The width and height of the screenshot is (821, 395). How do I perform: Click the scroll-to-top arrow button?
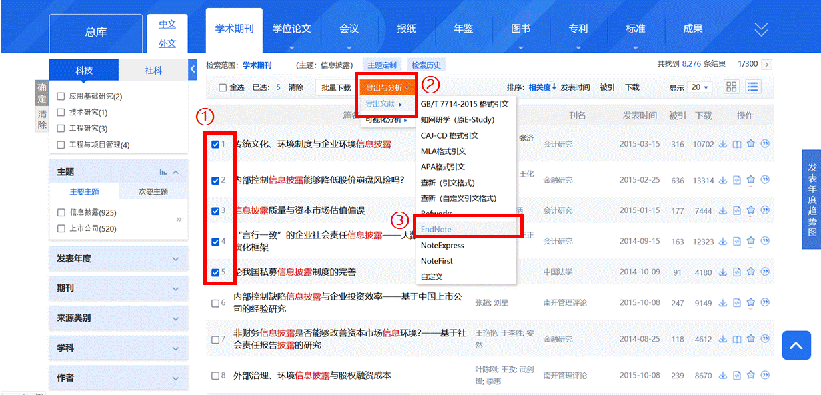coord(796,345)
